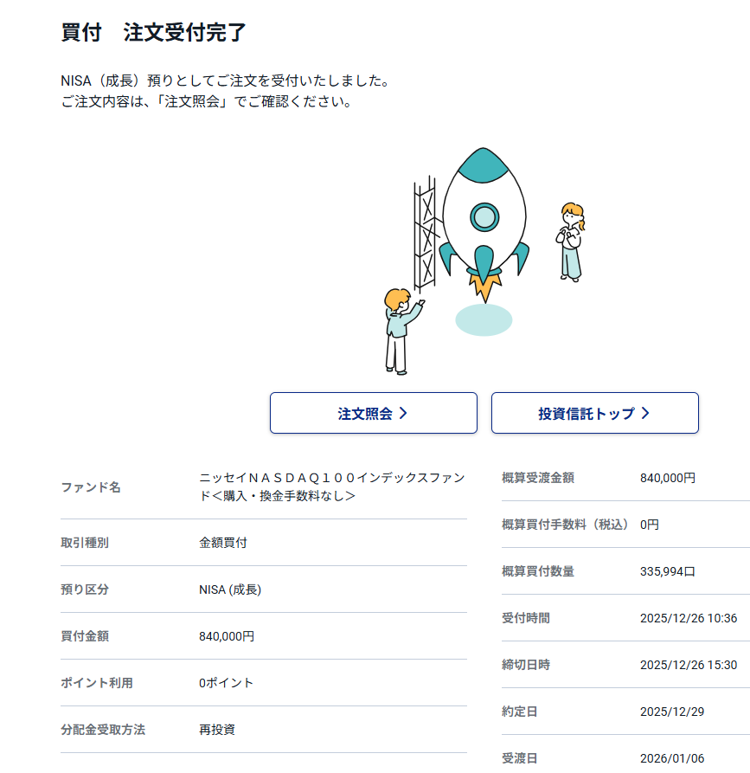Click the 買付金額 row label
Viewport: 750px width, 773px height.
coord(85,636)
